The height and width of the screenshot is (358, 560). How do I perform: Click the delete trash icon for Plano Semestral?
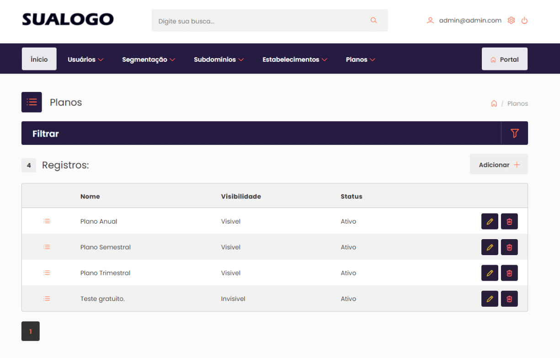pos(509,247)
